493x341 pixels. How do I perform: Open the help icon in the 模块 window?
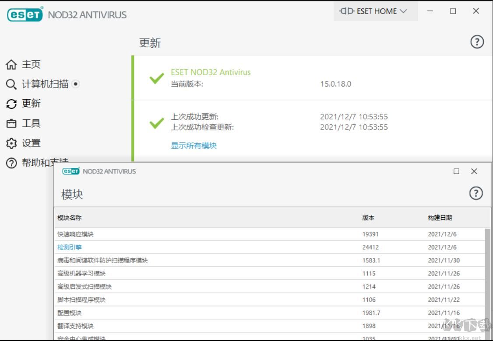coord(476,193)
